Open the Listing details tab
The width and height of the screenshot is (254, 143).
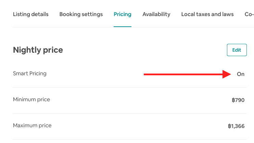pyautogui.click(x=31, y=14)
